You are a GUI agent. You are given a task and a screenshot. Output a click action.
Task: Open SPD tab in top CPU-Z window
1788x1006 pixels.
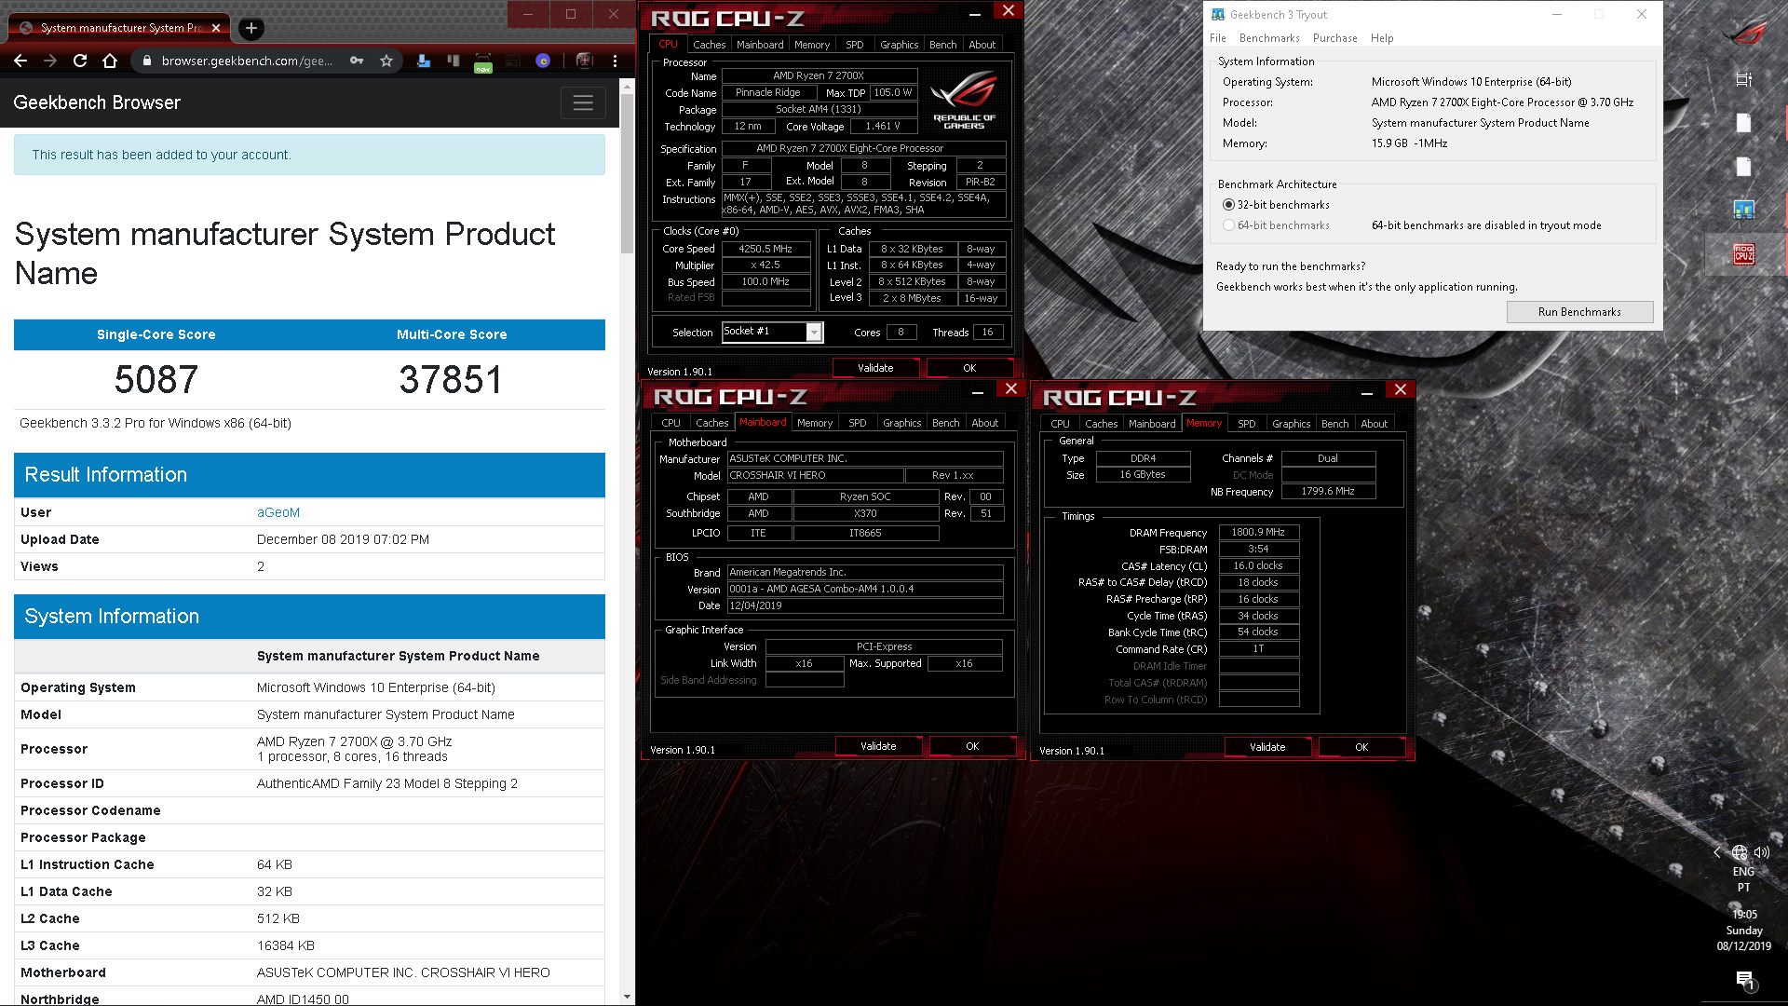pos(855,45)
